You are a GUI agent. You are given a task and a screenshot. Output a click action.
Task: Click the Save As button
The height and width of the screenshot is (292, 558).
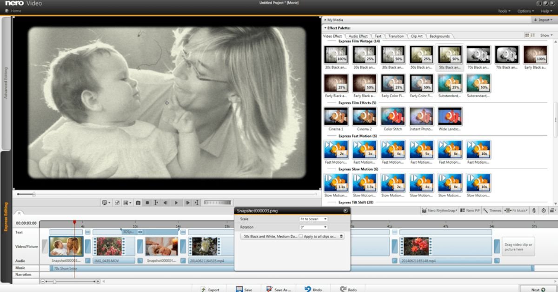pyautogui.click(x=279, y=290)
